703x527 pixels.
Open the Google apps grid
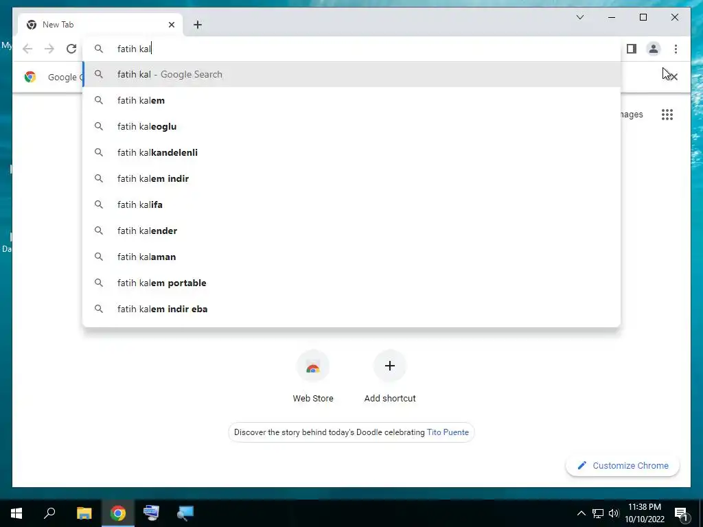pyautogui.click(x=667, y=115)
